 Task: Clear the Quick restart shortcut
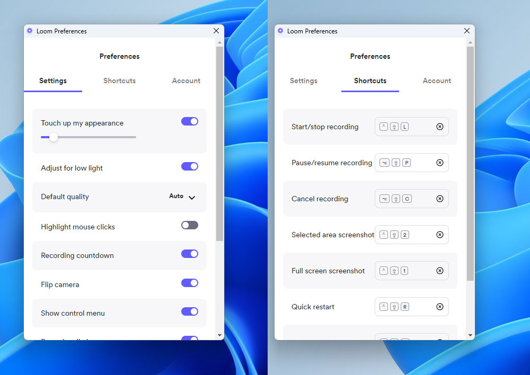pos(439,307)
